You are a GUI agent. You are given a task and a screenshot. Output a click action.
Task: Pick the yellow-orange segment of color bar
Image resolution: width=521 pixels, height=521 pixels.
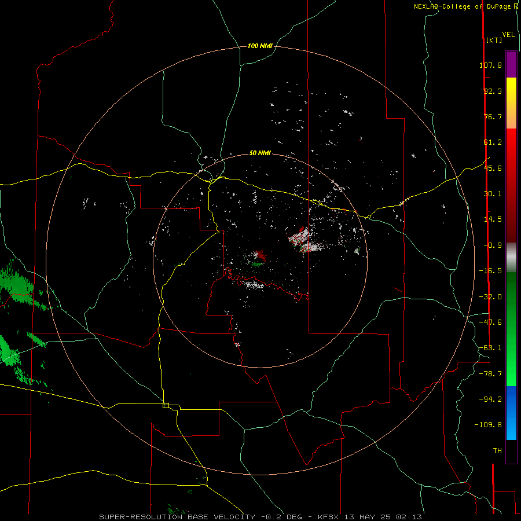tap(511, 103)
